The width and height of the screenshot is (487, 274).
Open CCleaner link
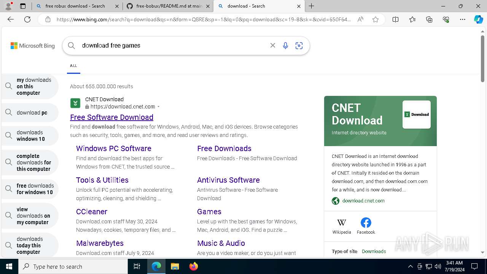tap(92, 212)
